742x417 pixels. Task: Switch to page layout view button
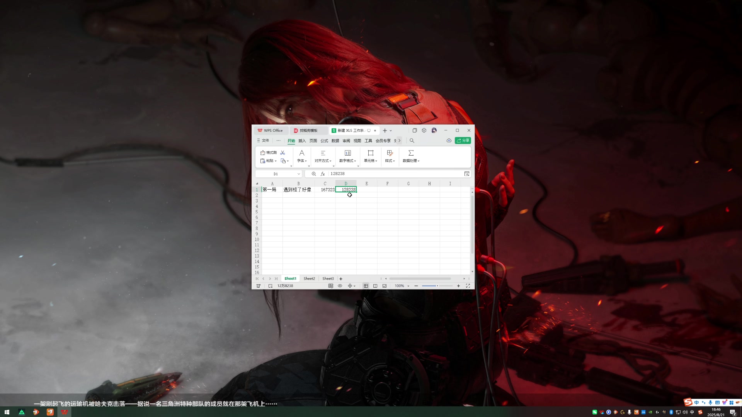click(375, 286)
